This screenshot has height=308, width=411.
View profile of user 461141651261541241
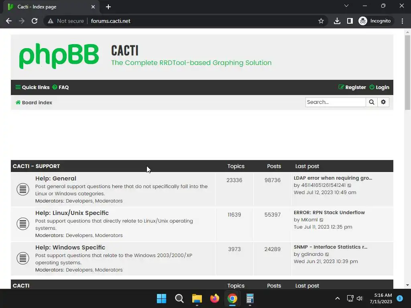pyautogui.click(x=323, y=185)
